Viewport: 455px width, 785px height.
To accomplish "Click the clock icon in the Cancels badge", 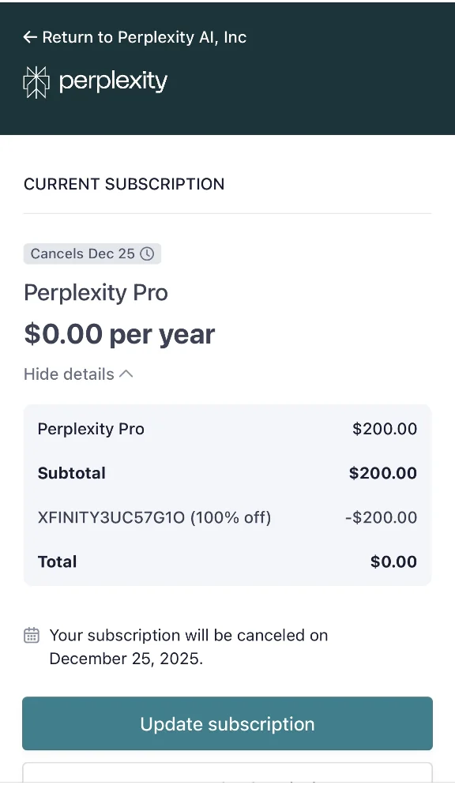I will pos(147,254).
